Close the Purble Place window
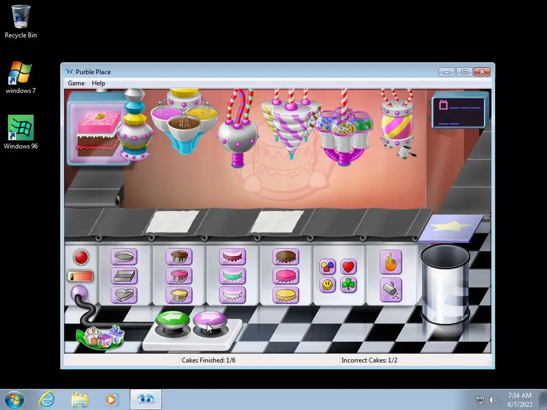The image size is (547, 410). 482,72
